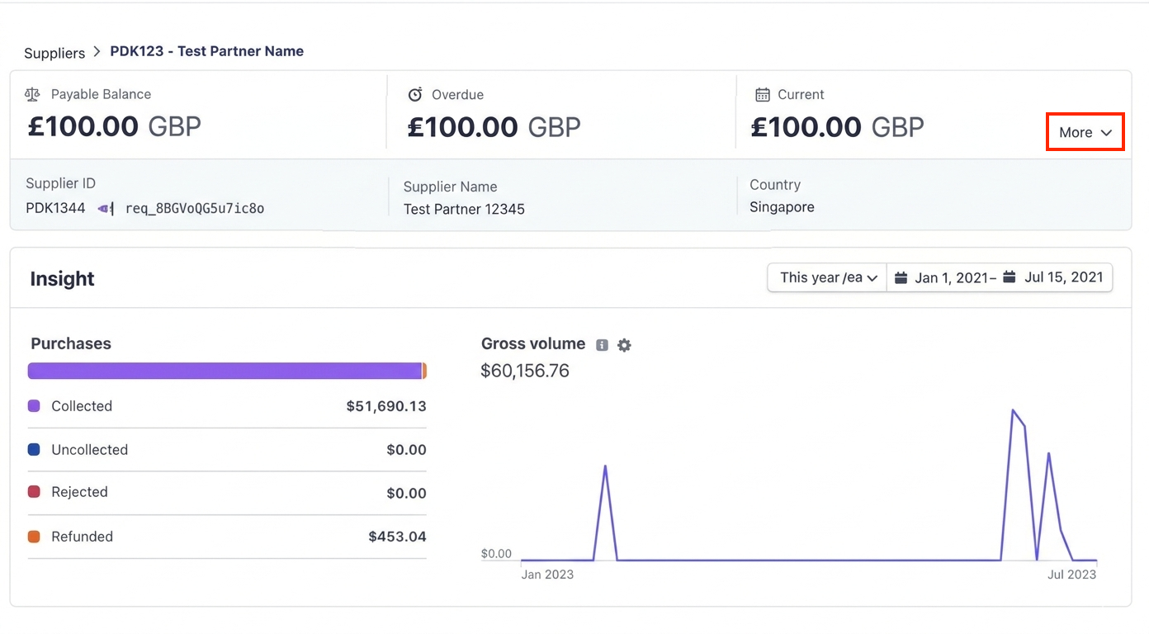This screenshot has height=634, width=1149.
Task: Click the purple Collected color swatch
Action: coord(34,406)
